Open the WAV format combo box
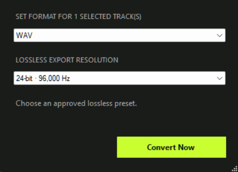Screen dimensions: 238x172 (120, 35)
